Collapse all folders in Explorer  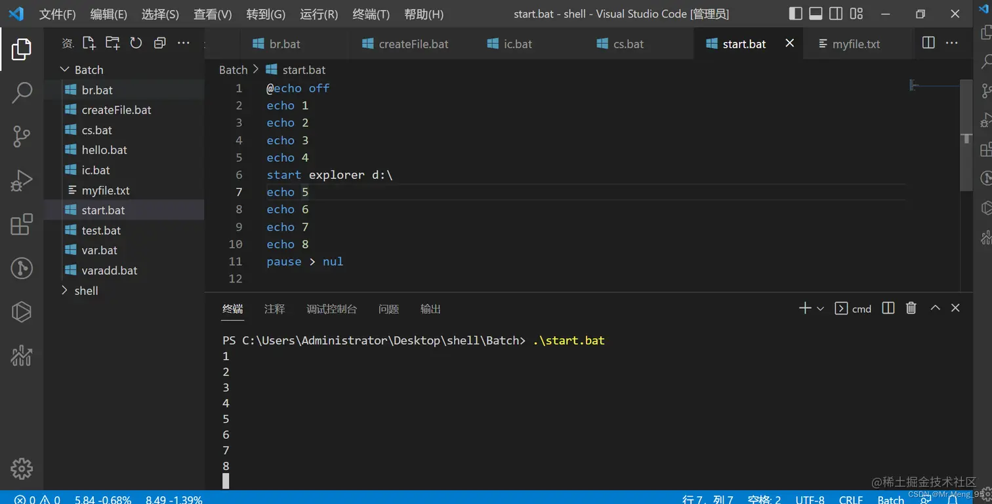[x=159, y=43]
